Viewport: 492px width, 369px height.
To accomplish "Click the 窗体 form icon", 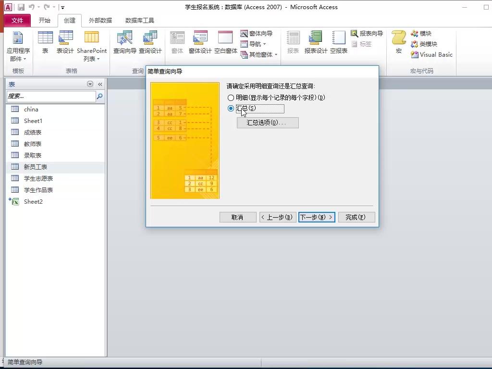I will [177, 42].
